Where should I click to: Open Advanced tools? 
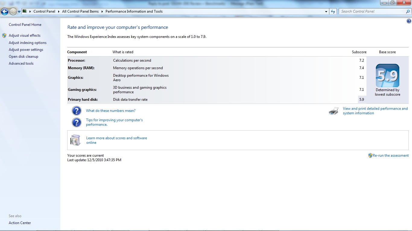click(x=21, y=63)
